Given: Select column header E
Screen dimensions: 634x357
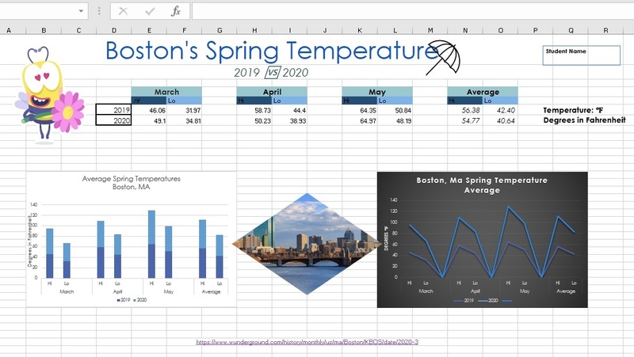Looking at the screenshot, I should click(x=148, y=31).
